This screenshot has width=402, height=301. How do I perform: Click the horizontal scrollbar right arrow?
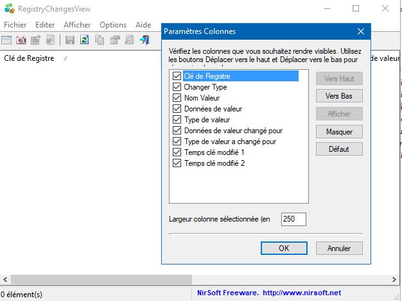coord(394,279)
